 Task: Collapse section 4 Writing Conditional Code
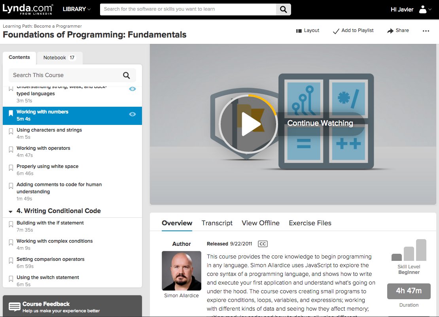[9, 211]
